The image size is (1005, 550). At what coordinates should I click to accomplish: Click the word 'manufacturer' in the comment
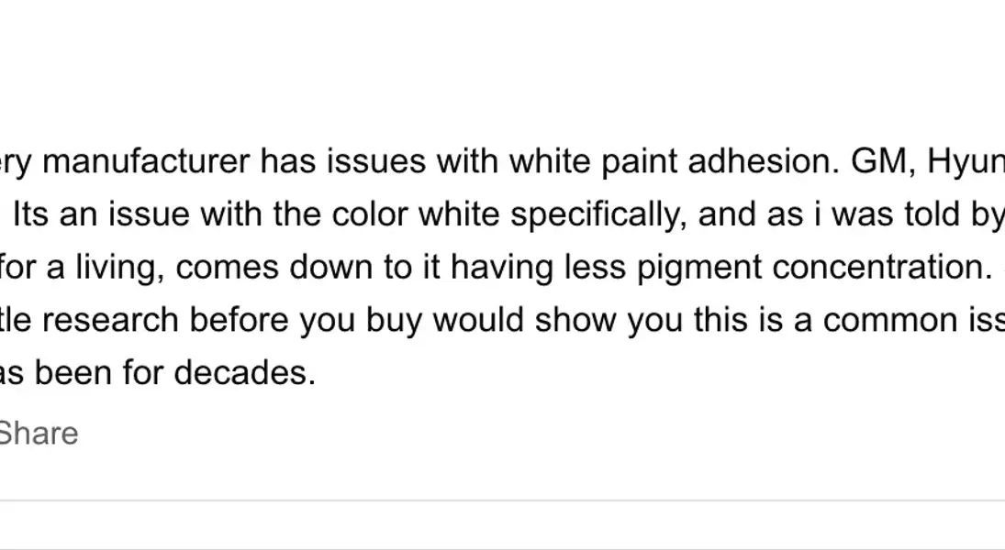[x=146, y=160]
